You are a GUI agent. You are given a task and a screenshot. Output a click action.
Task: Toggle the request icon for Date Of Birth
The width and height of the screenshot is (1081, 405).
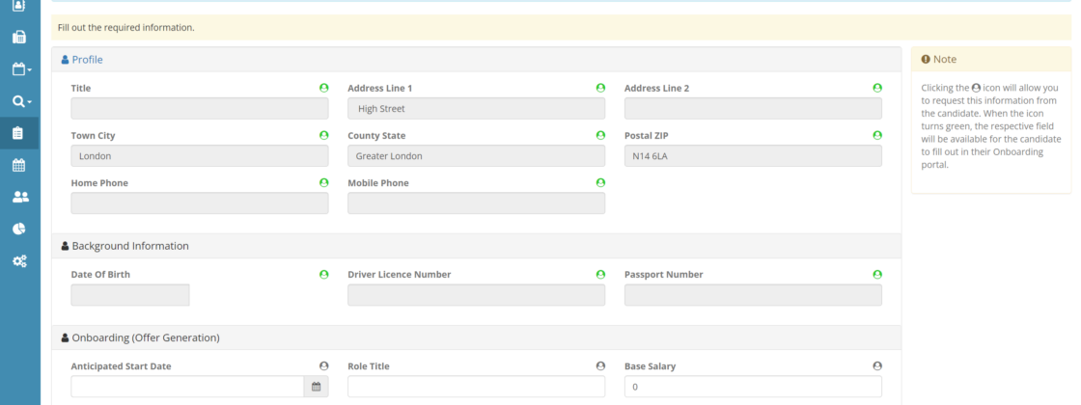click(324, 275)
